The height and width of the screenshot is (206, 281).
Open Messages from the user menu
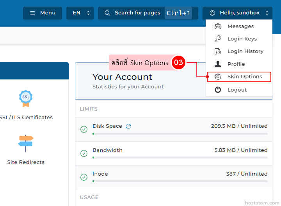239,26
